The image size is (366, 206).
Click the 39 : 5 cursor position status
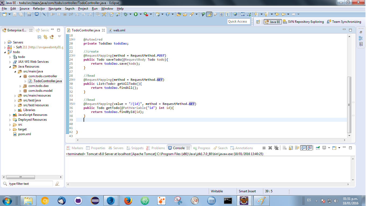[x=269, y=191]
